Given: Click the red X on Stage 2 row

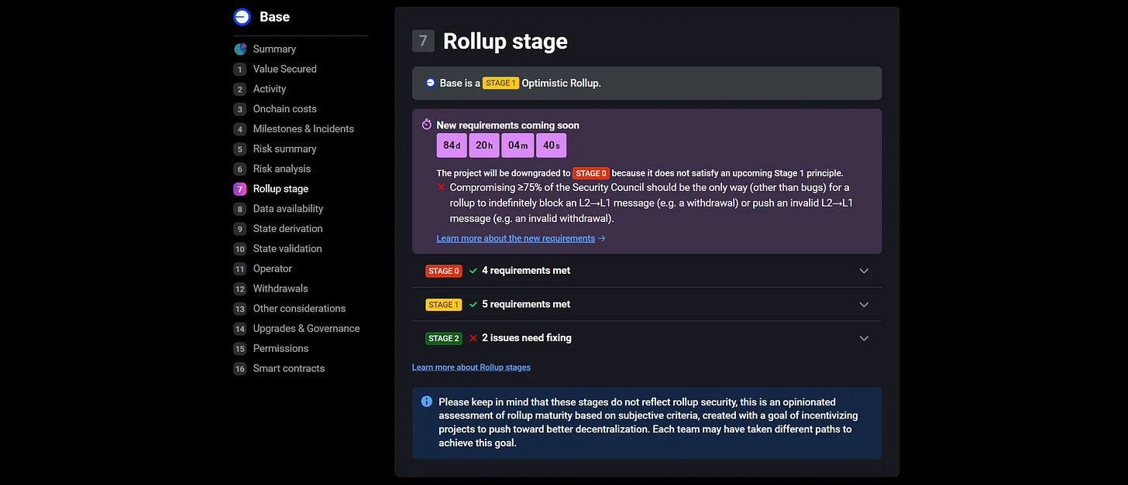Looking at the screenshot, I should pyautogui.click(x=473, y=338).
